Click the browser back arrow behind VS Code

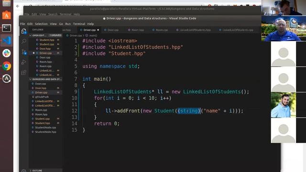point(18,6)
